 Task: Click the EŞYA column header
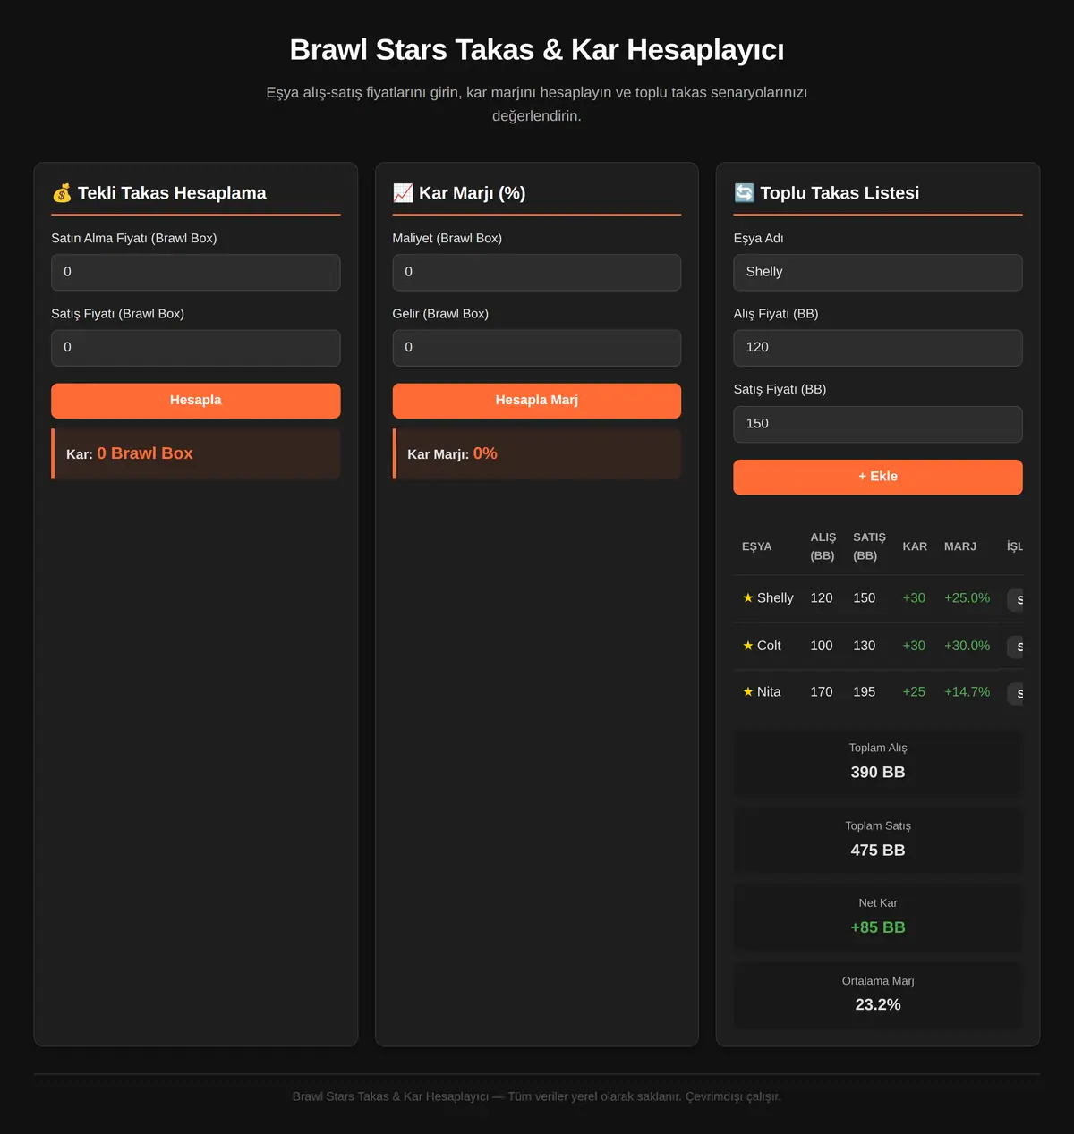point(757,546)
